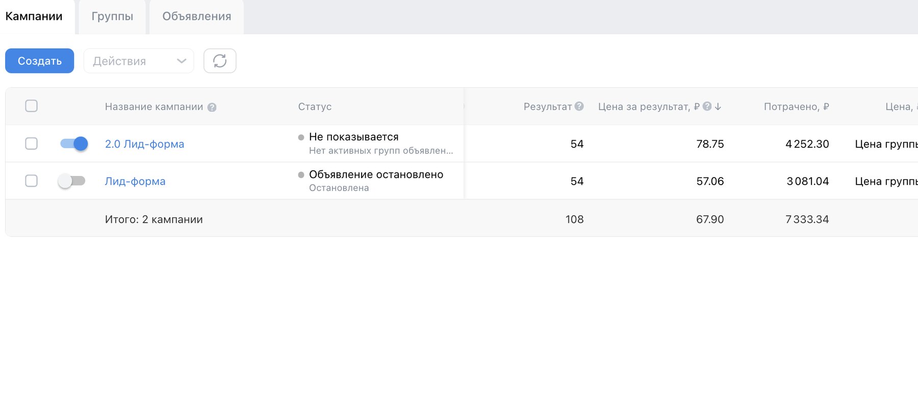Sort by Название кампании column header
The width and height of the screenshot is (918, 408).
click(154, 107)
